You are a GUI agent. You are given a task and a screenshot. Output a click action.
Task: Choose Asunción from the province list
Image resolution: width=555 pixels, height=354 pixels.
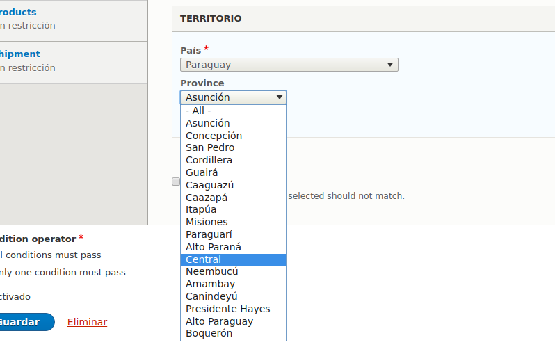click(x=233, y=123)
